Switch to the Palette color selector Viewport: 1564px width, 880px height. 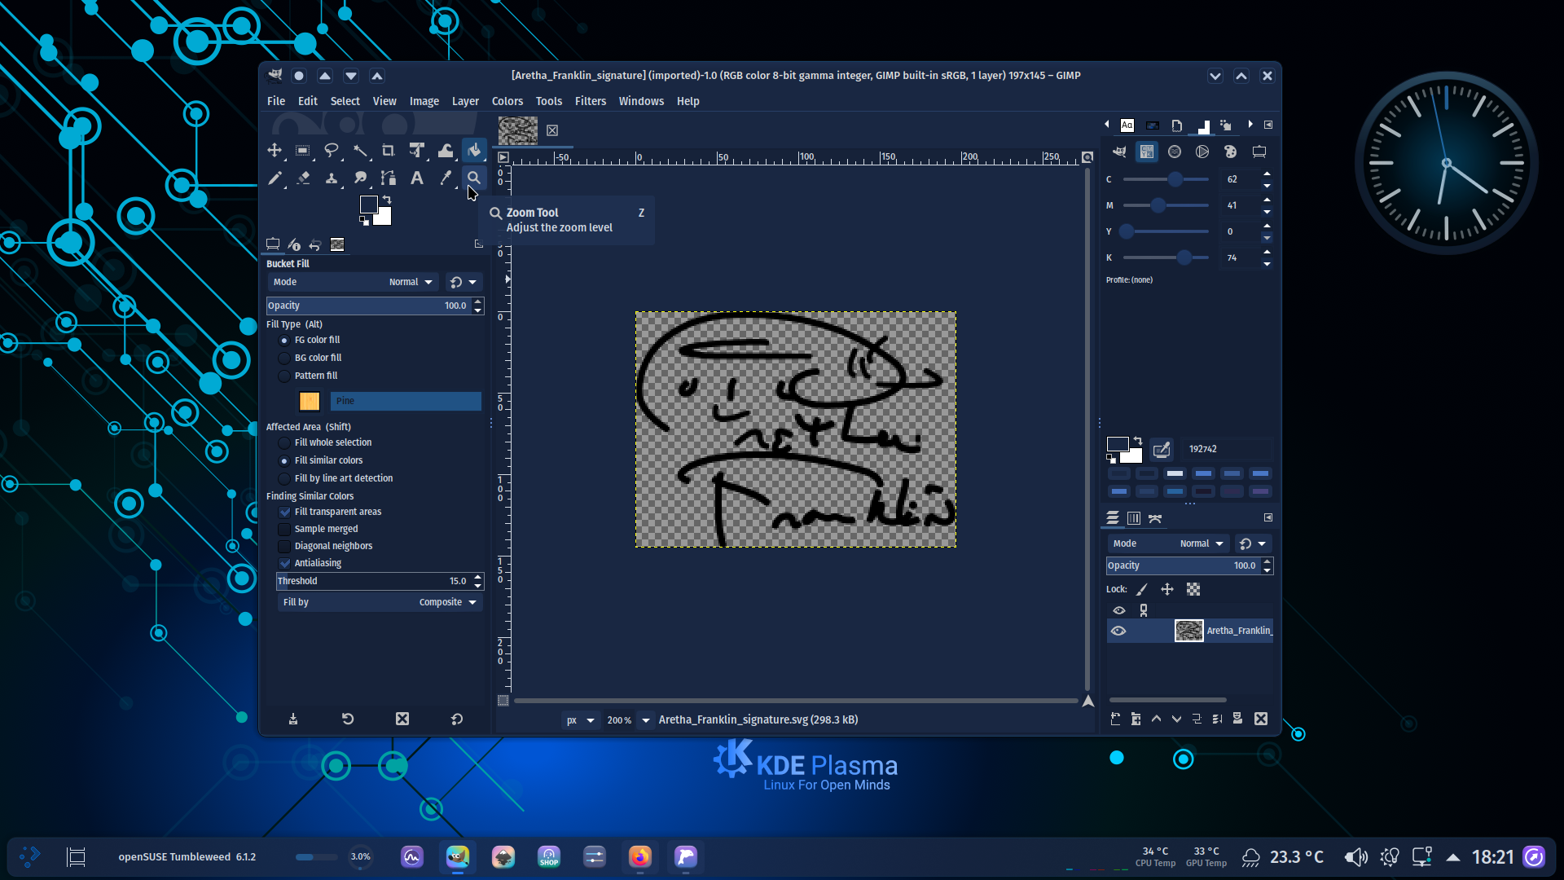(1230, 152)
